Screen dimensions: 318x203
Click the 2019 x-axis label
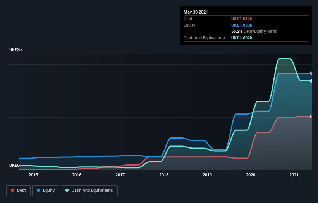click(207, 175)
